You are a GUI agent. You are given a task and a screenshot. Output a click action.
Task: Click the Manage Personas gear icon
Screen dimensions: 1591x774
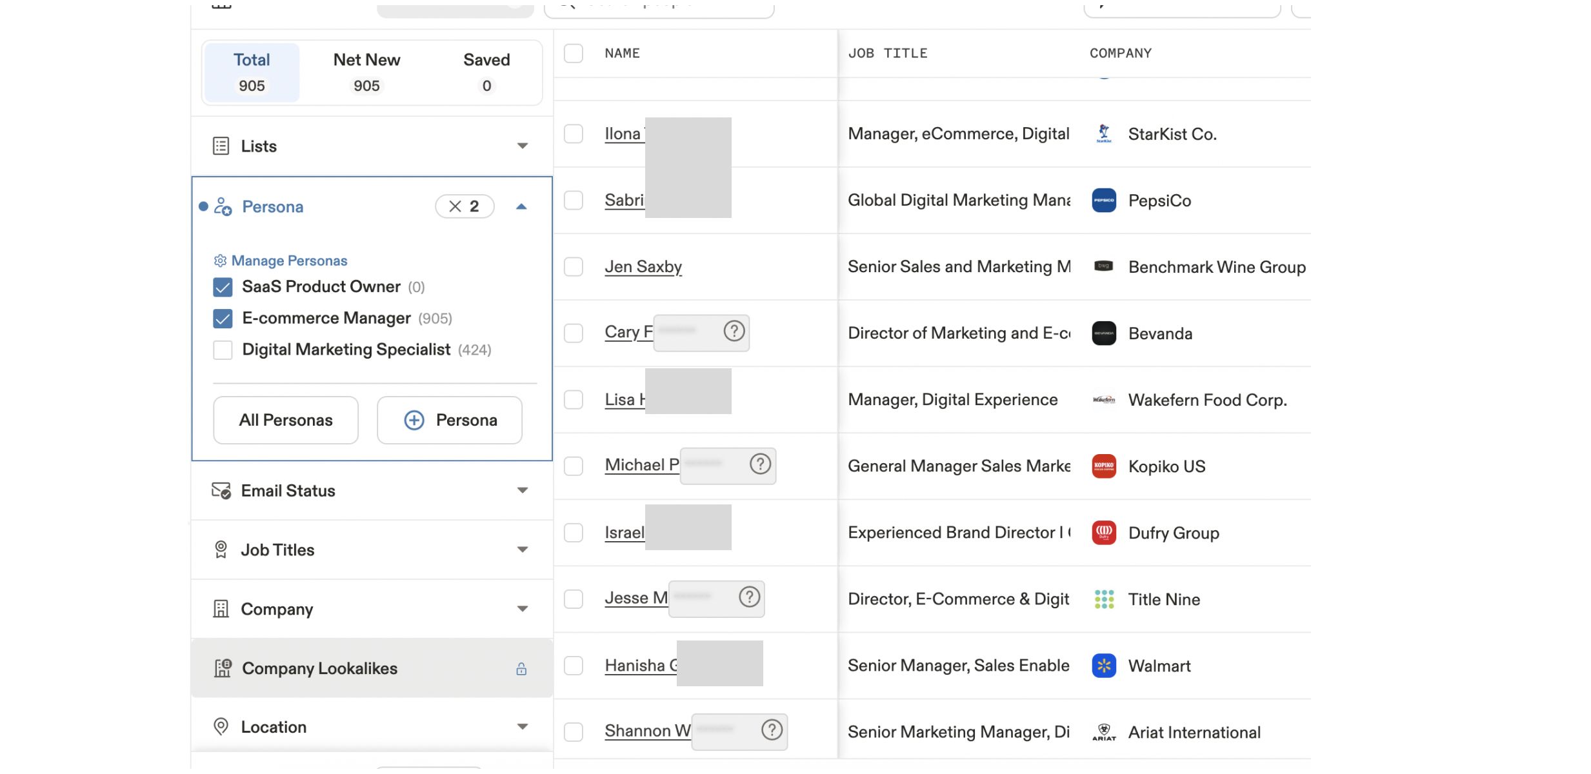tap(220, 261)
